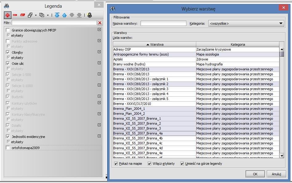The height and width of the screenshot is (183, 292).
Task: Expand Osie ulic layer plus box
Action: 99,63
